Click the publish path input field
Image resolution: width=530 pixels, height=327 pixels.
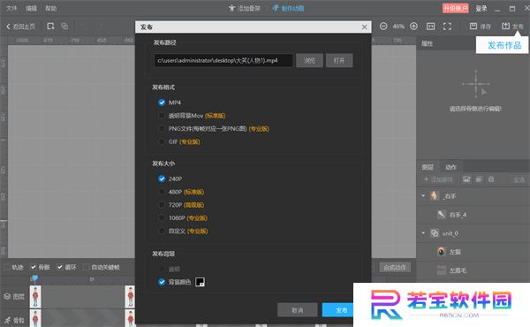pos(223,60)
